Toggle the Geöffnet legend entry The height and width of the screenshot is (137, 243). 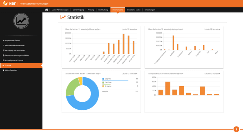pyautogui.click(x=108, y=82)
